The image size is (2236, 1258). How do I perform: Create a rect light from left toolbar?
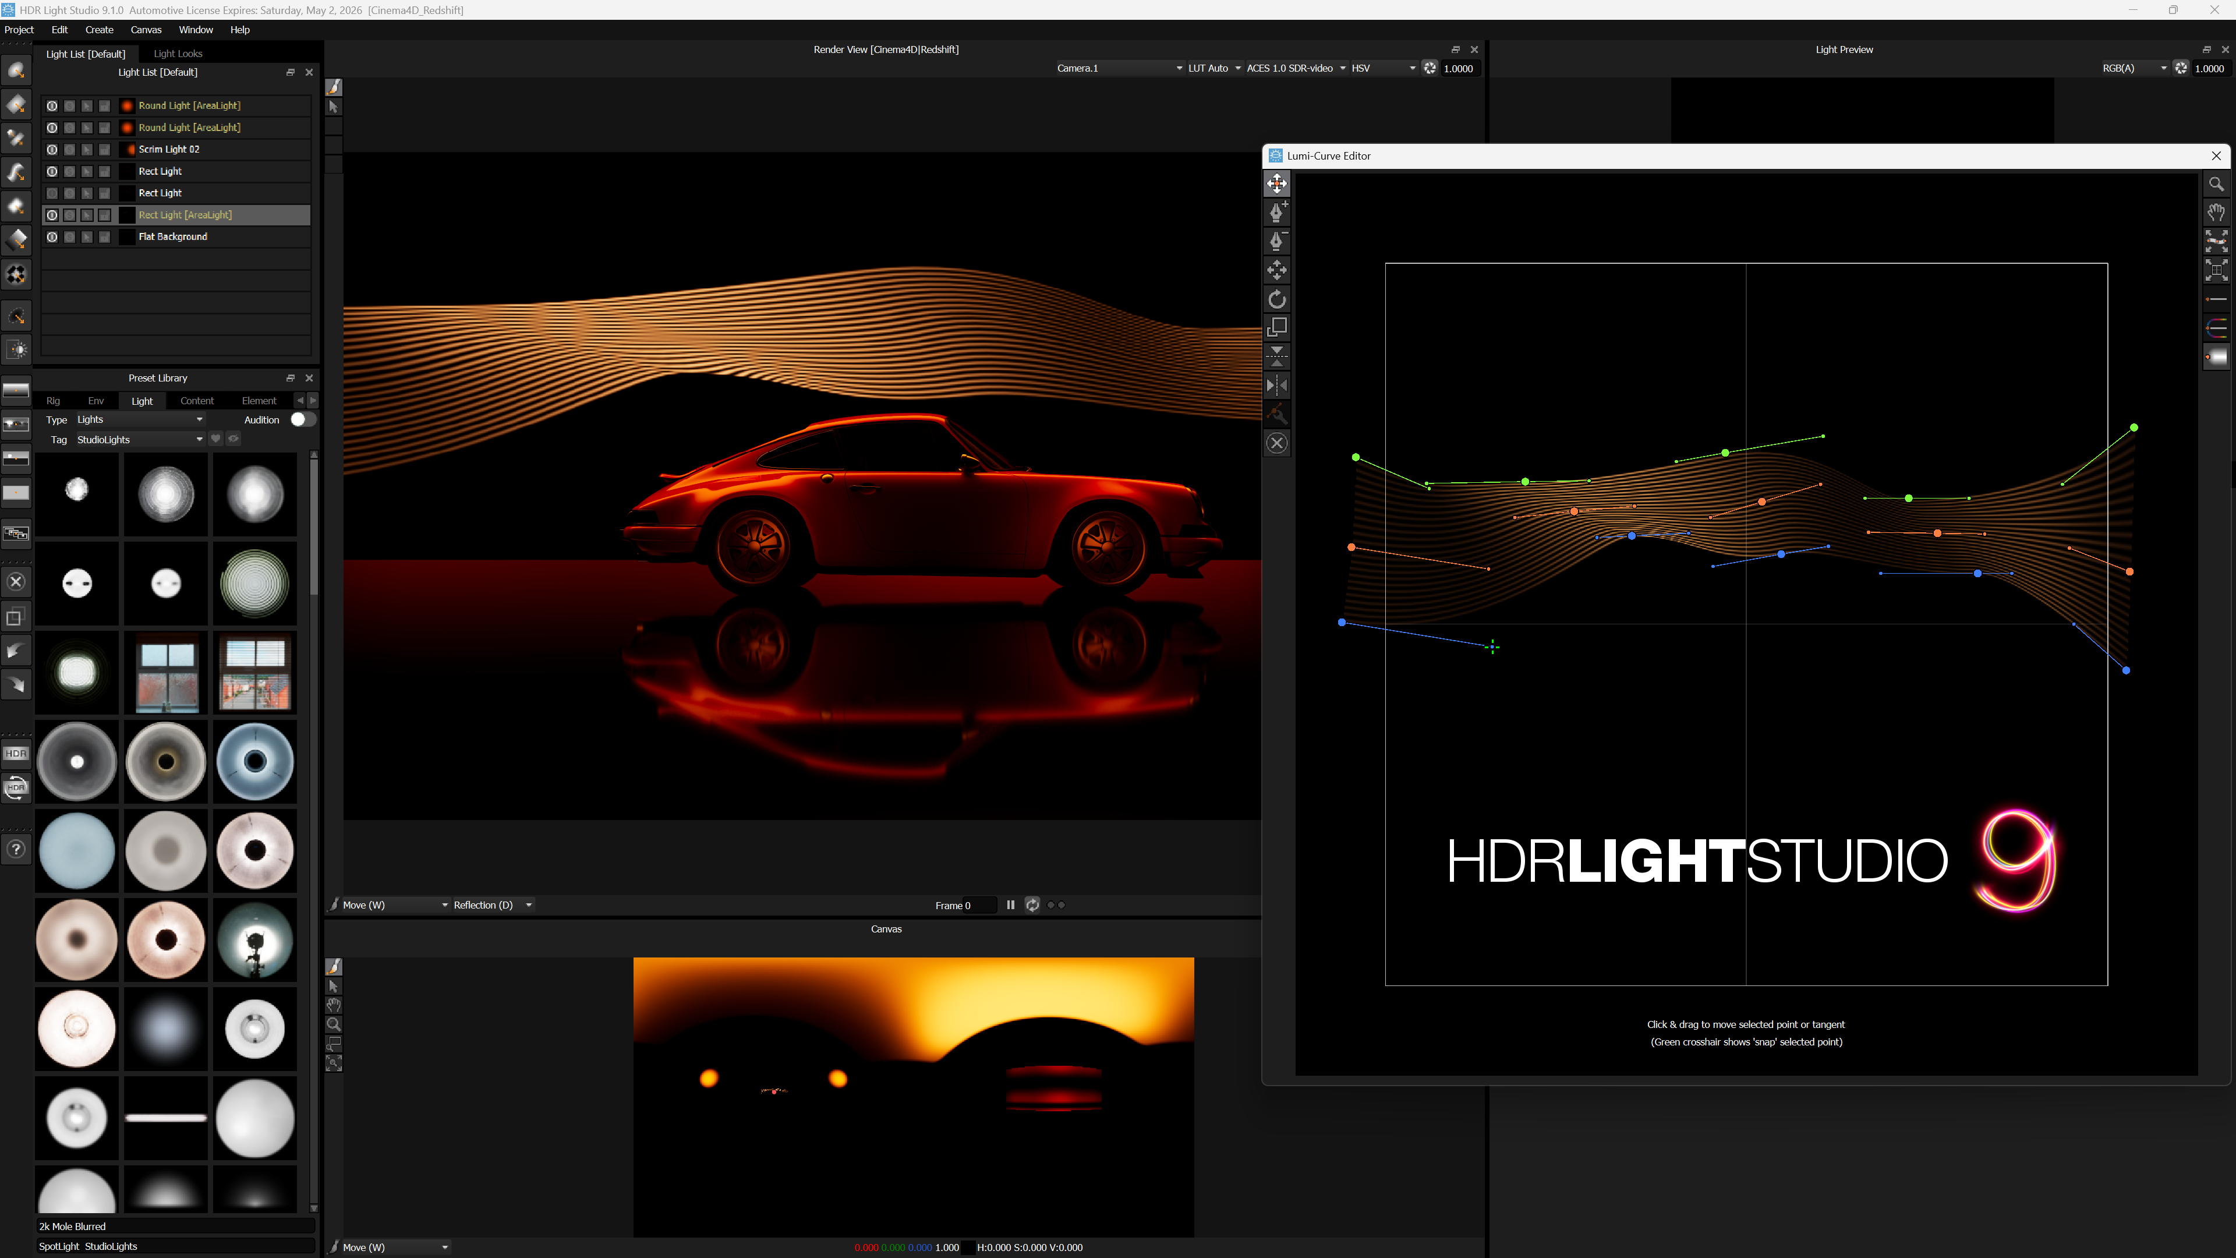[x=16, y=105]
